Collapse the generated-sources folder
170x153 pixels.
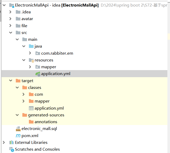[x=17, y=115]
